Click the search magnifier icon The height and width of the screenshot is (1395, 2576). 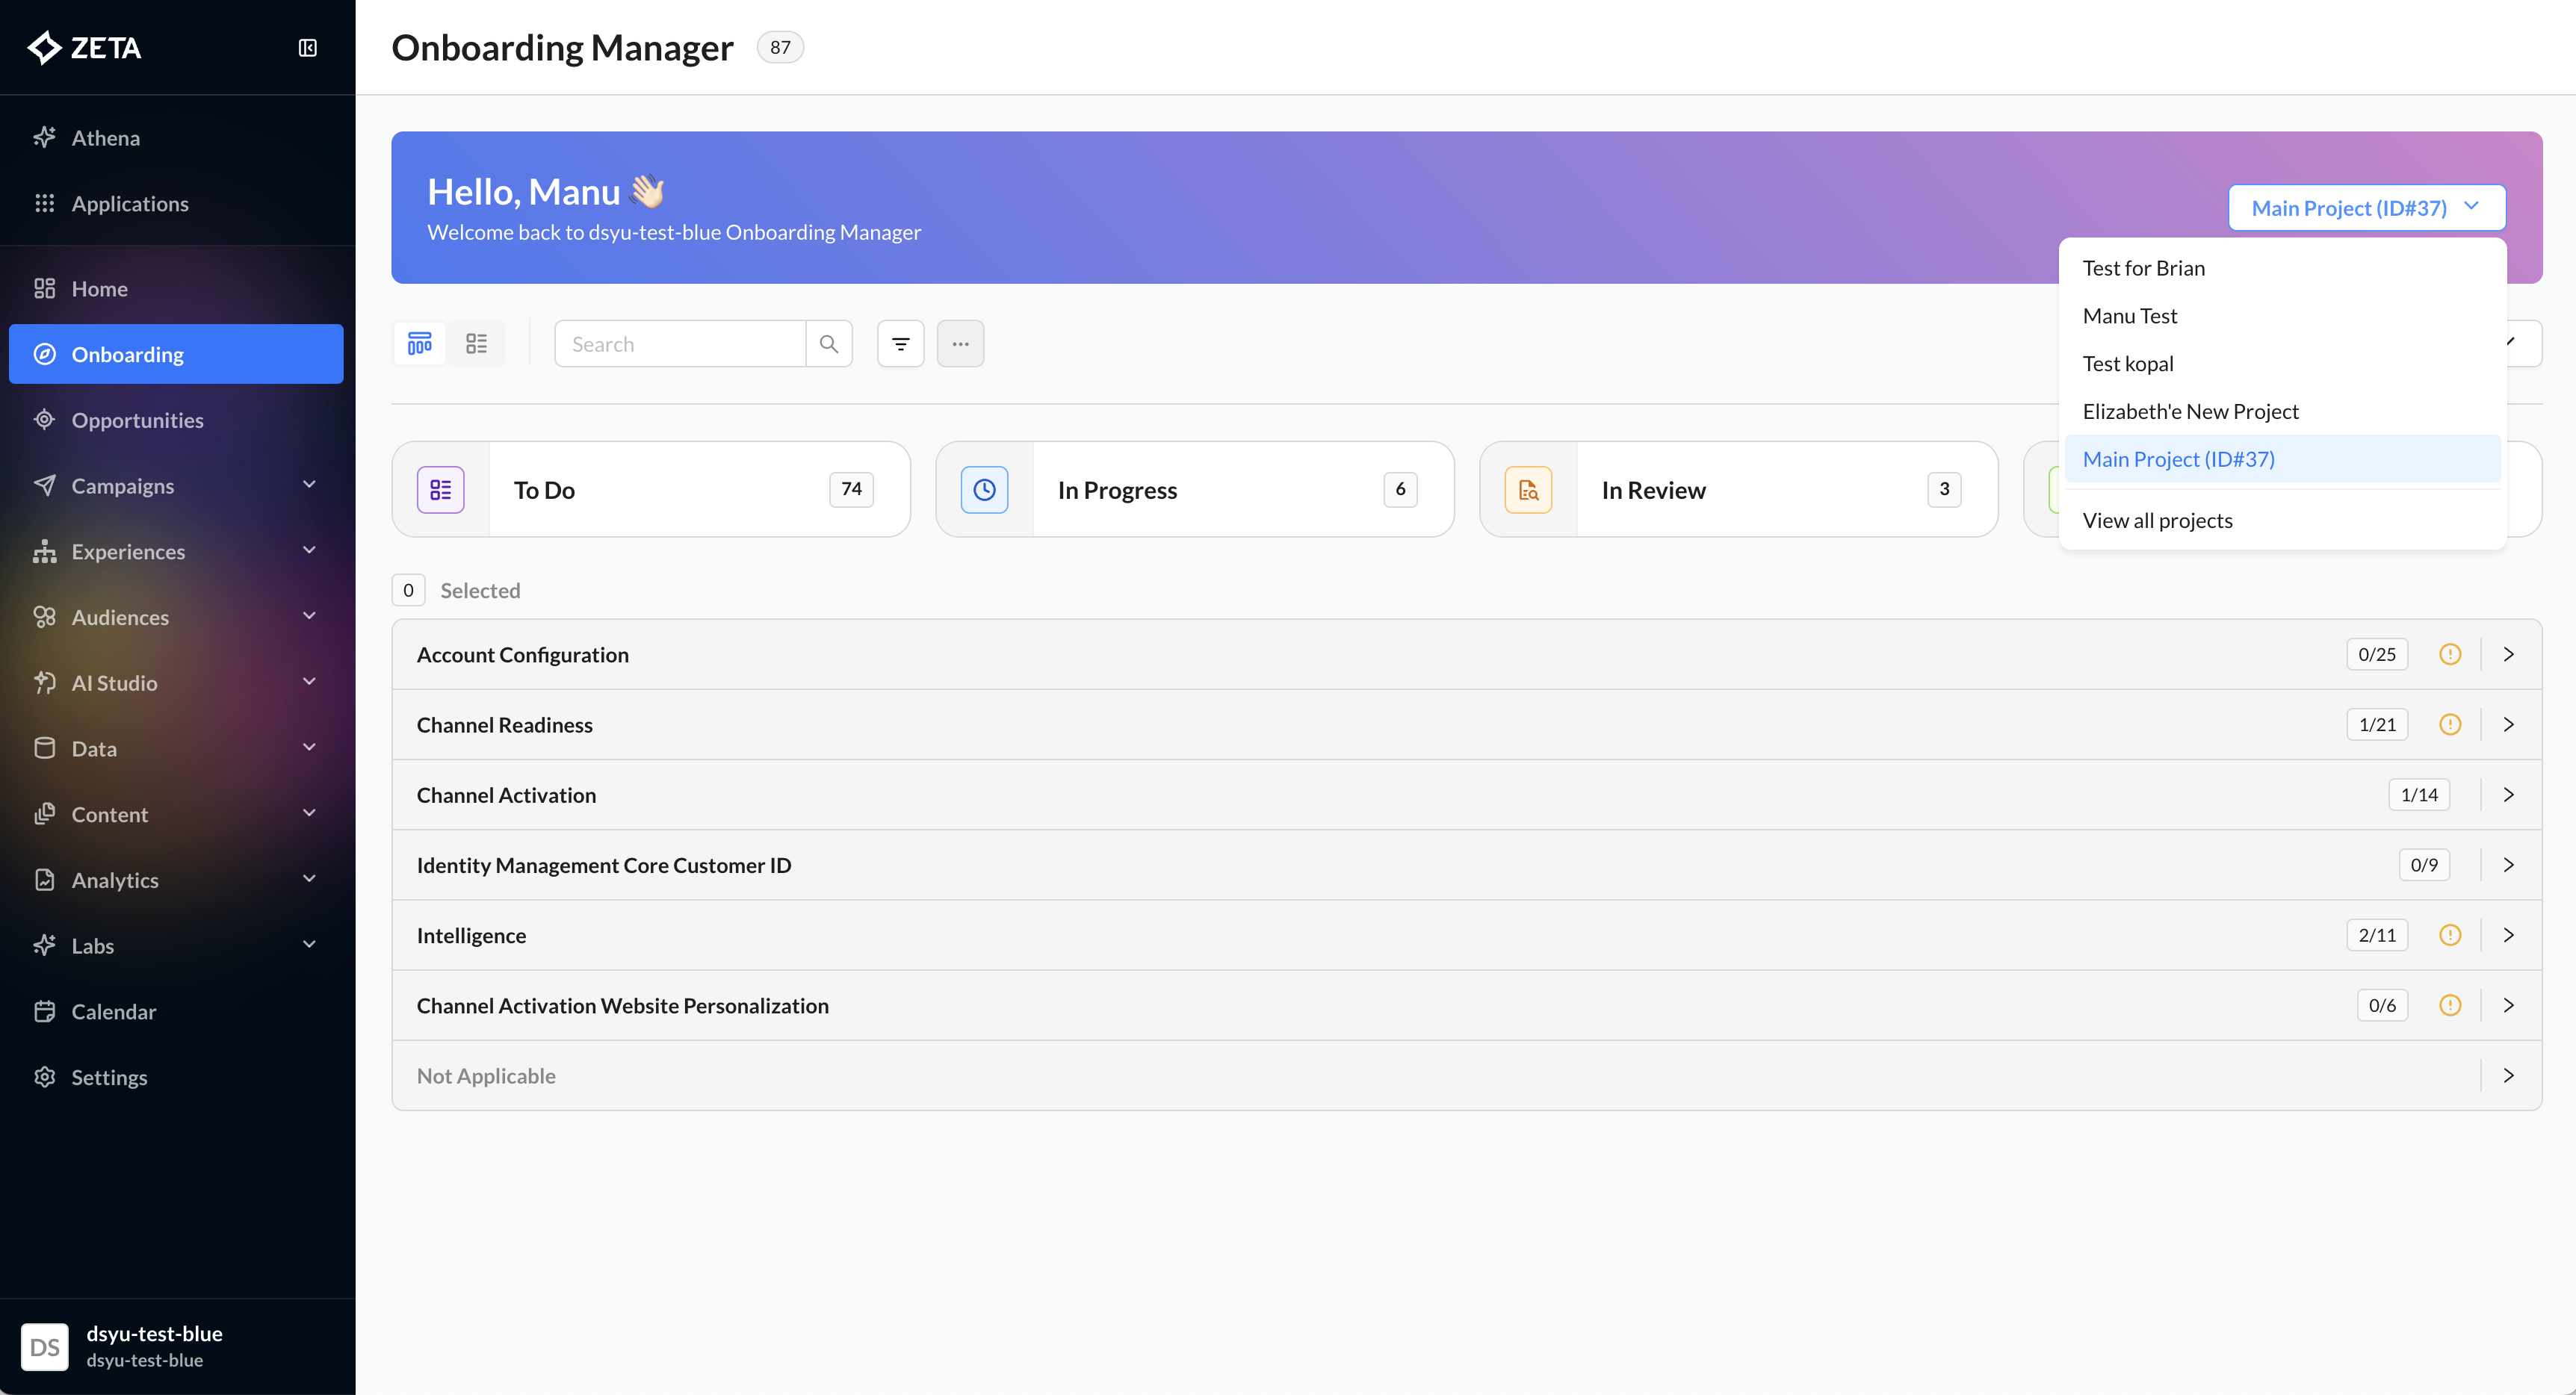point(829,344)
